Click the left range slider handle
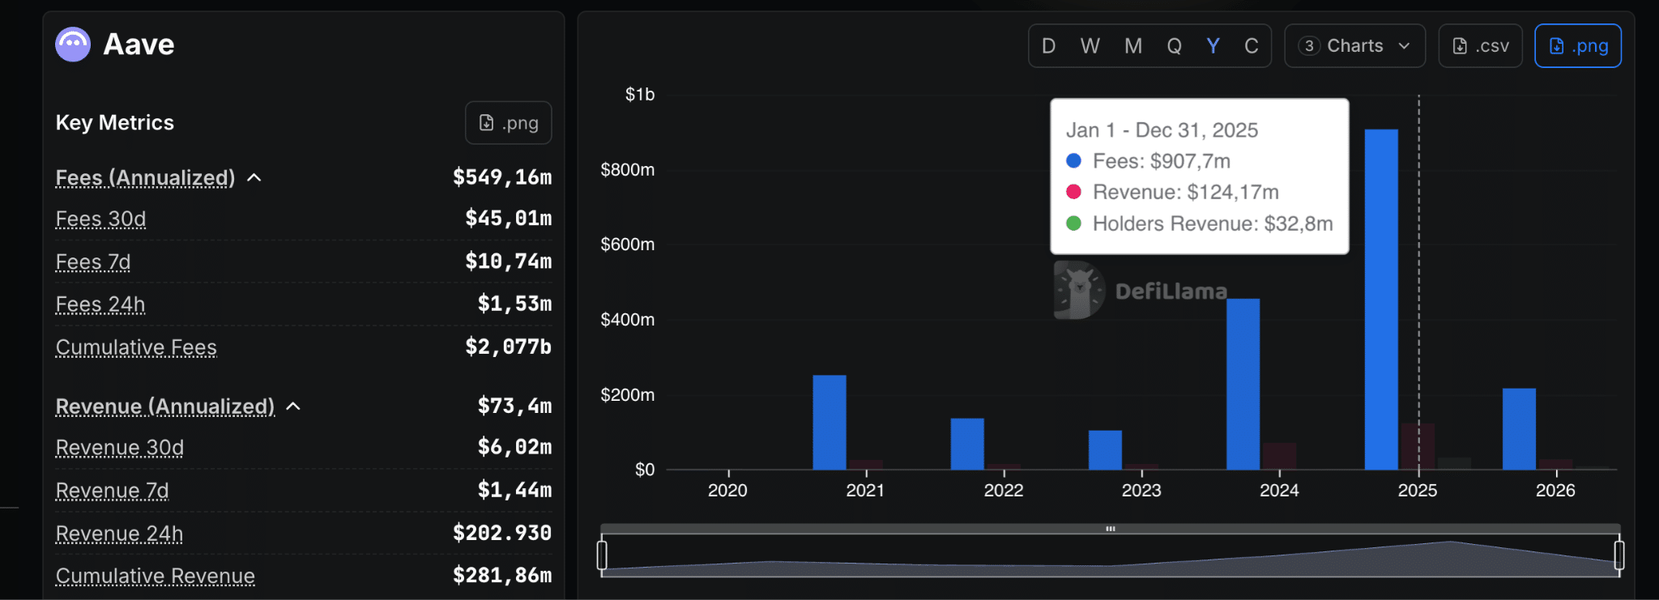The image size is (1659, 600). pyautogui.click(x=602, y=555)
